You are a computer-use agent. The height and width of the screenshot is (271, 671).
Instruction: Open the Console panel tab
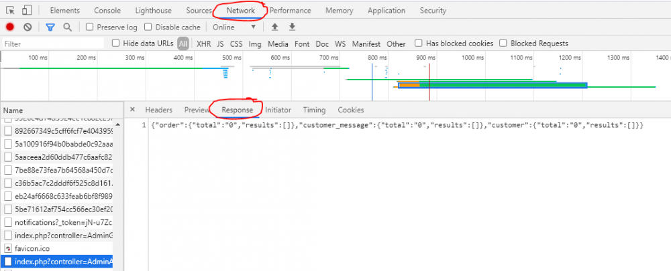[107, 11]
